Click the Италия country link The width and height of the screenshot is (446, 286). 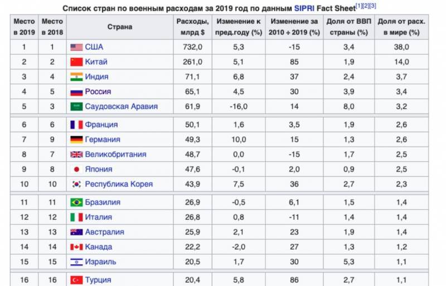(99, 217)
